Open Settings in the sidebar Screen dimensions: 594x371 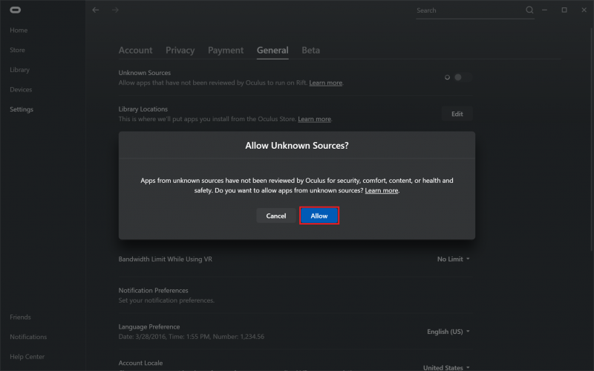pyautogui.click(x=22, y=109)
